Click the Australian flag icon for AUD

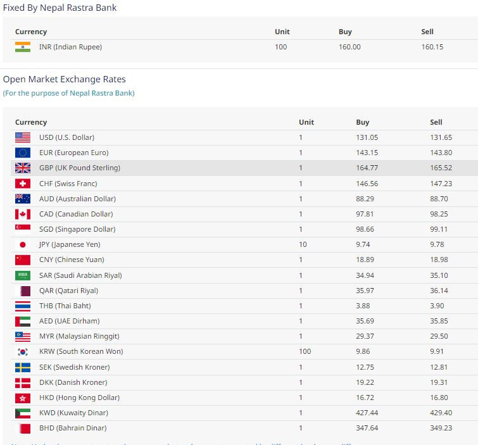tap(23, 199)
